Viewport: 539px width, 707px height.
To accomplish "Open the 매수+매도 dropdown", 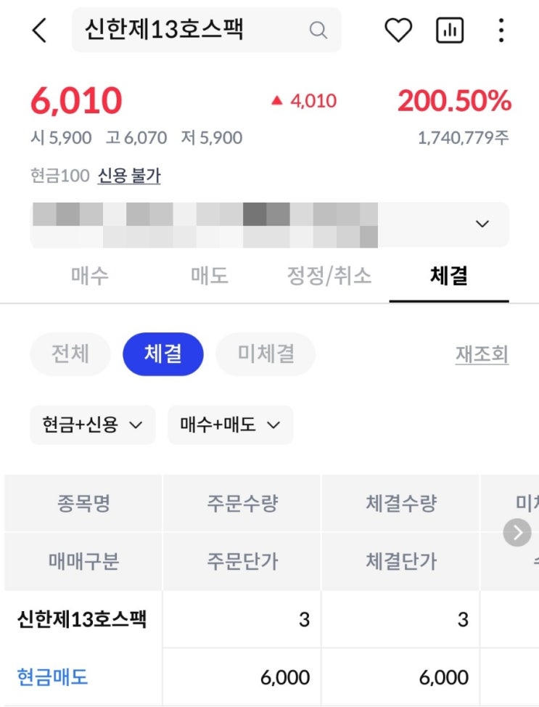I will pos(230,425).
